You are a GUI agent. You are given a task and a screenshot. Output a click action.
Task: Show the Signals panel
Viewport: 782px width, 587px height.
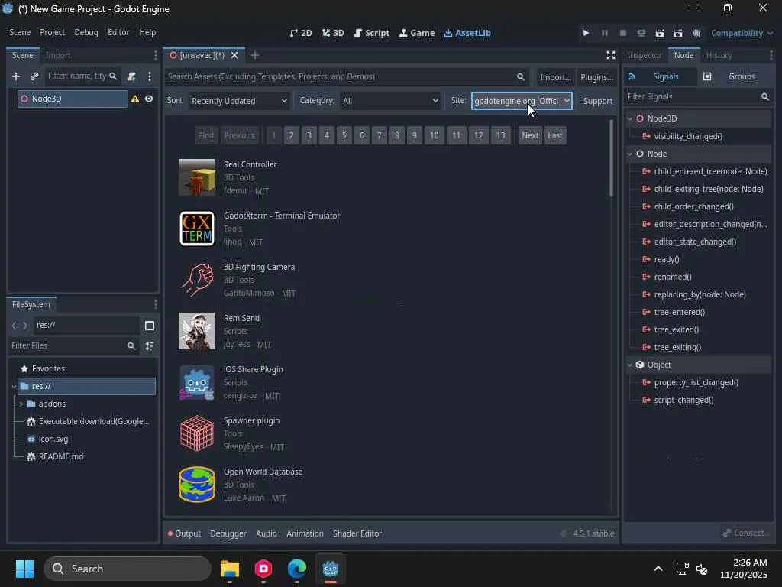[660, 76]
